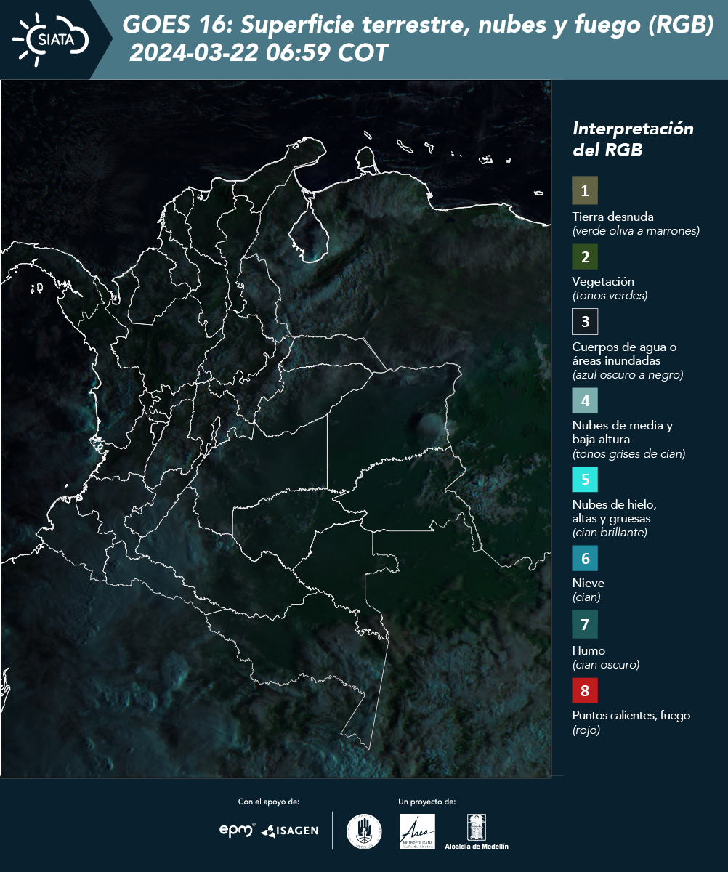This screenshot has height=872, width=728.
Task: Click Cuerpos de agua o áreas inundadas
Action: [624, 354]
